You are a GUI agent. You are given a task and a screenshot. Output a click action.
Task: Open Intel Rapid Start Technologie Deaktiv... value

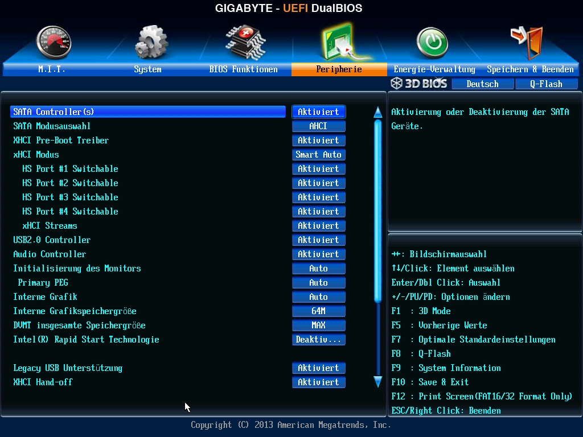click(x=319, y=340)
